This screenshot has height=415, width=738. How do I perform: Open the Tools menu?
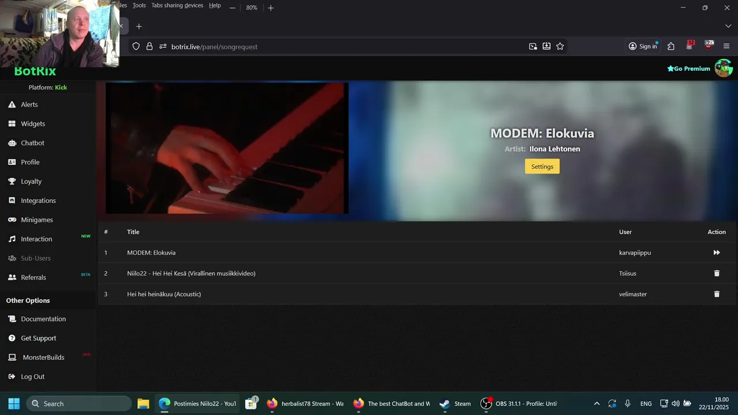tap(139, 5)
